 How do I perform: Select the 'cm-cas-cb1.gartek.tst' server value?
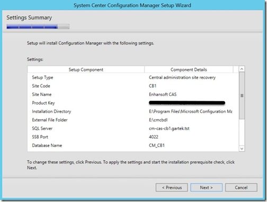tap(169, 128)
